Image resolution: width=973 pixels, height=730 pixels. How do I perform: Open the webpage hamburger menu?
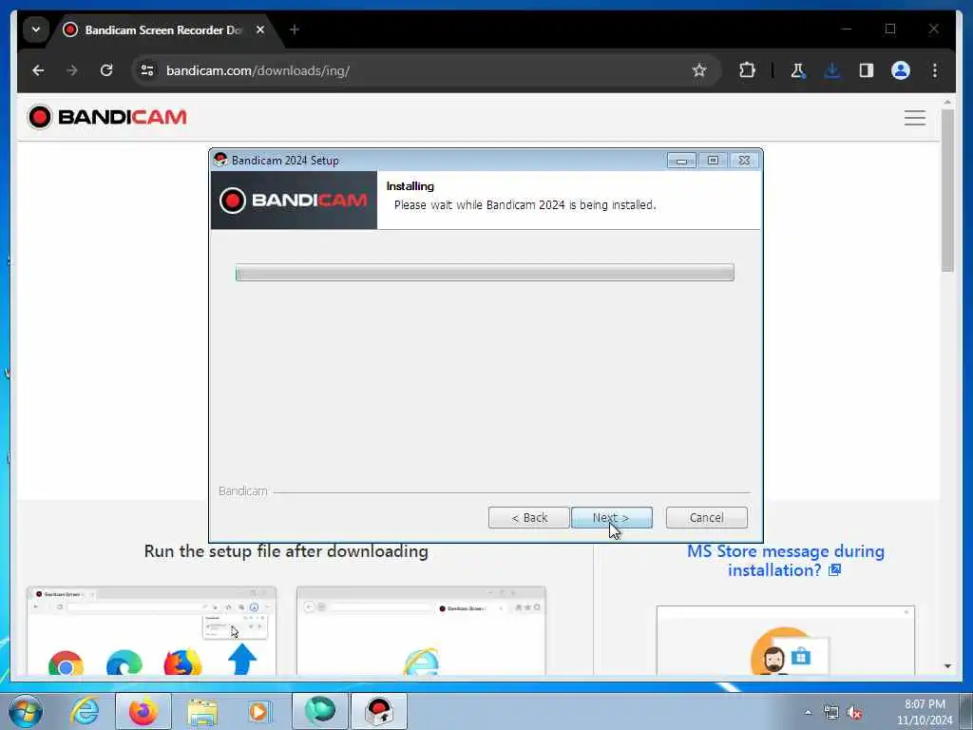pyautogui.click(x=915, y=117)
